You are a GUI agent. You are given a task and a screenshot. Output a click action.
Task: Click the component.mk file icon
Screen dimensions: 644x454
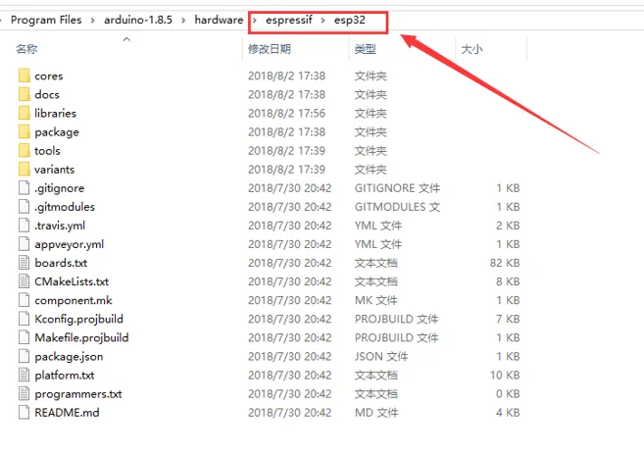coord(25,300)
